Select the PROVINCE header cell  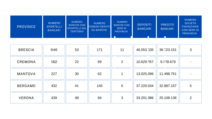[x=26, y=27]
